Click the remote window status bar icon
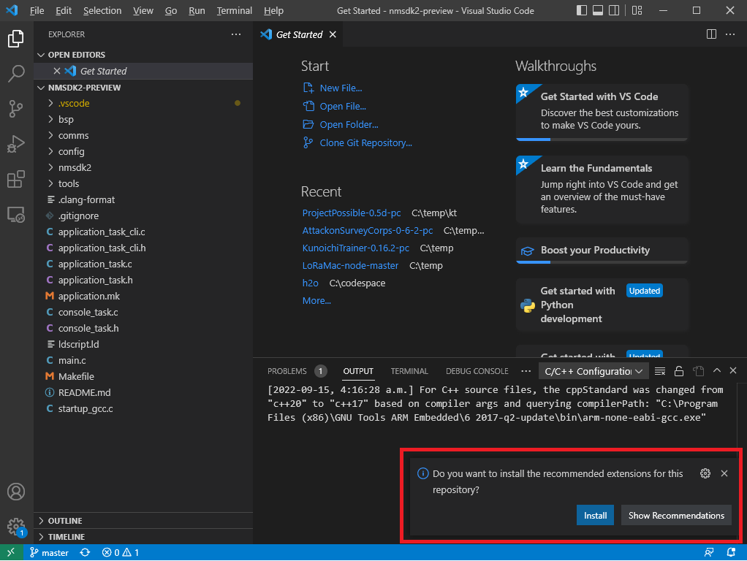747x561 pixels. click(11, 552)
